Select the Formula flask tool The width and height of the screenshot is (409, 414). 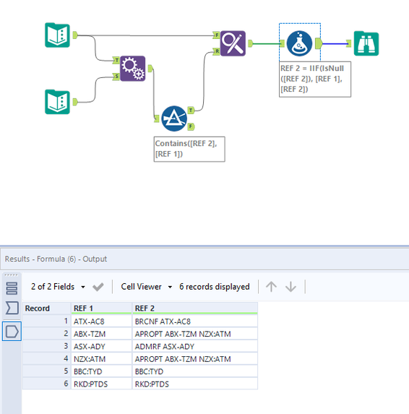tap(299, 43)
